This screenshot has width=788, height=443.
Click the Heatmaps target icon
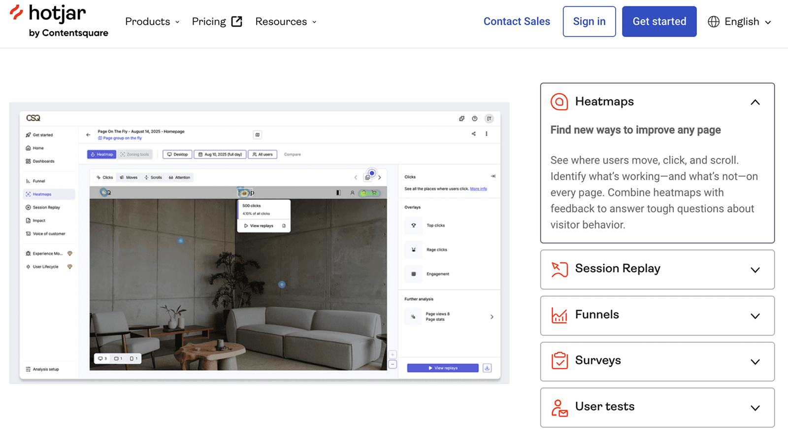pos(559,102)
